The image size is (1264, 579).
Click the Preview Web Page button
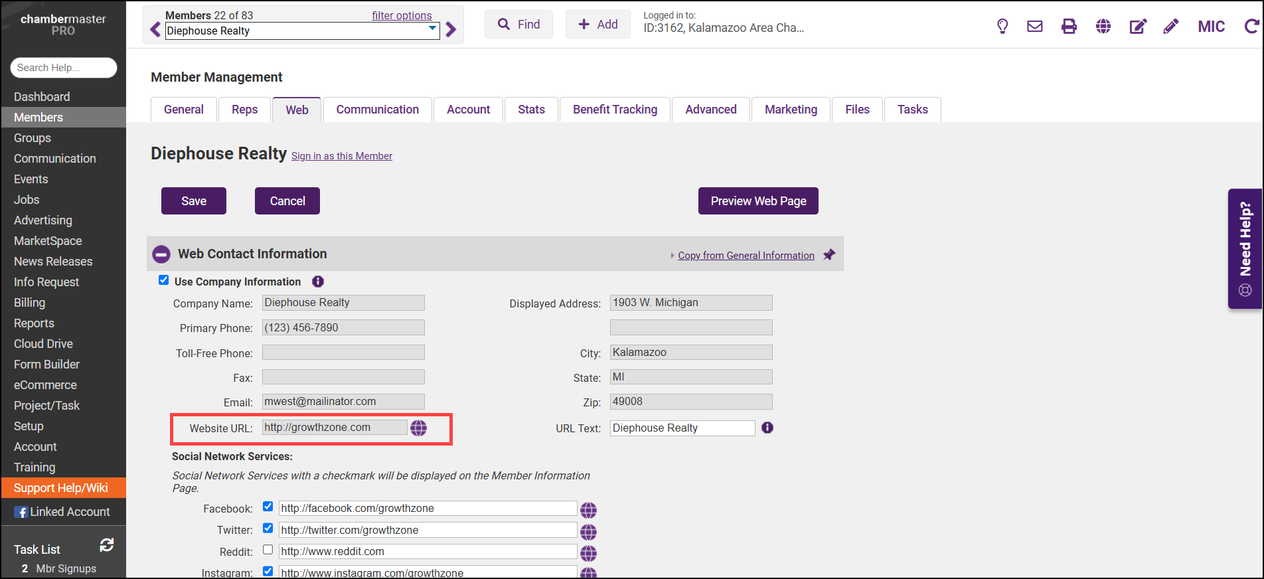point(758,201)
